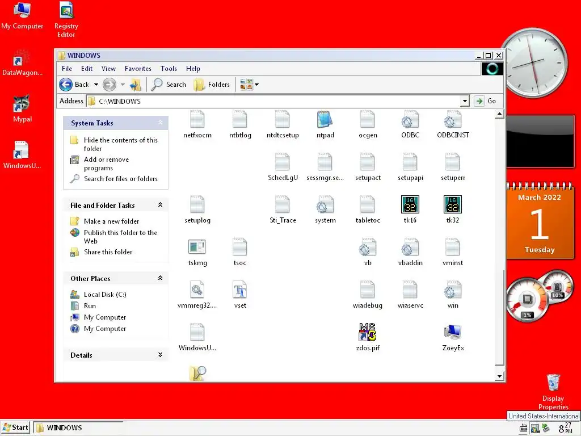Screen dimensions: 581x436
Task: Click the Start button
Action: tap(15, 427)
